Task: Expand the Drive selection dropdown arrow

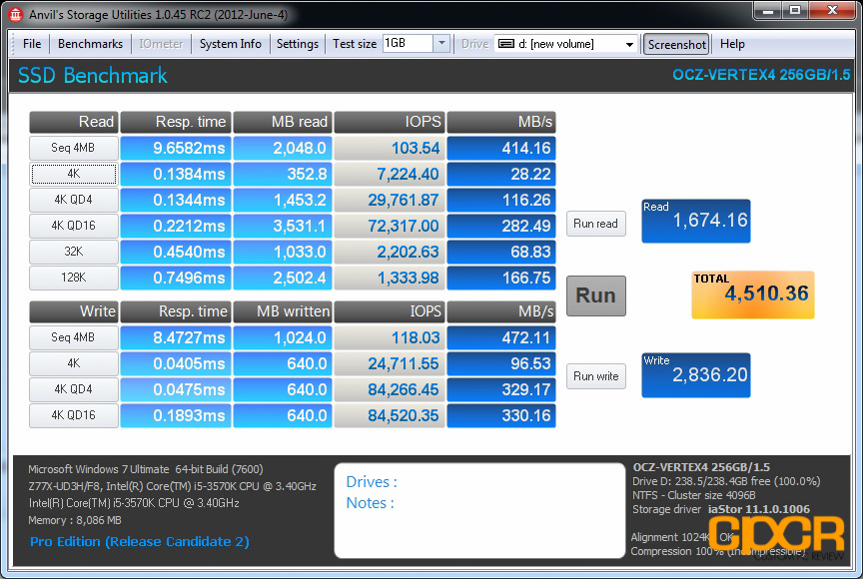Action: pos(629,44)
